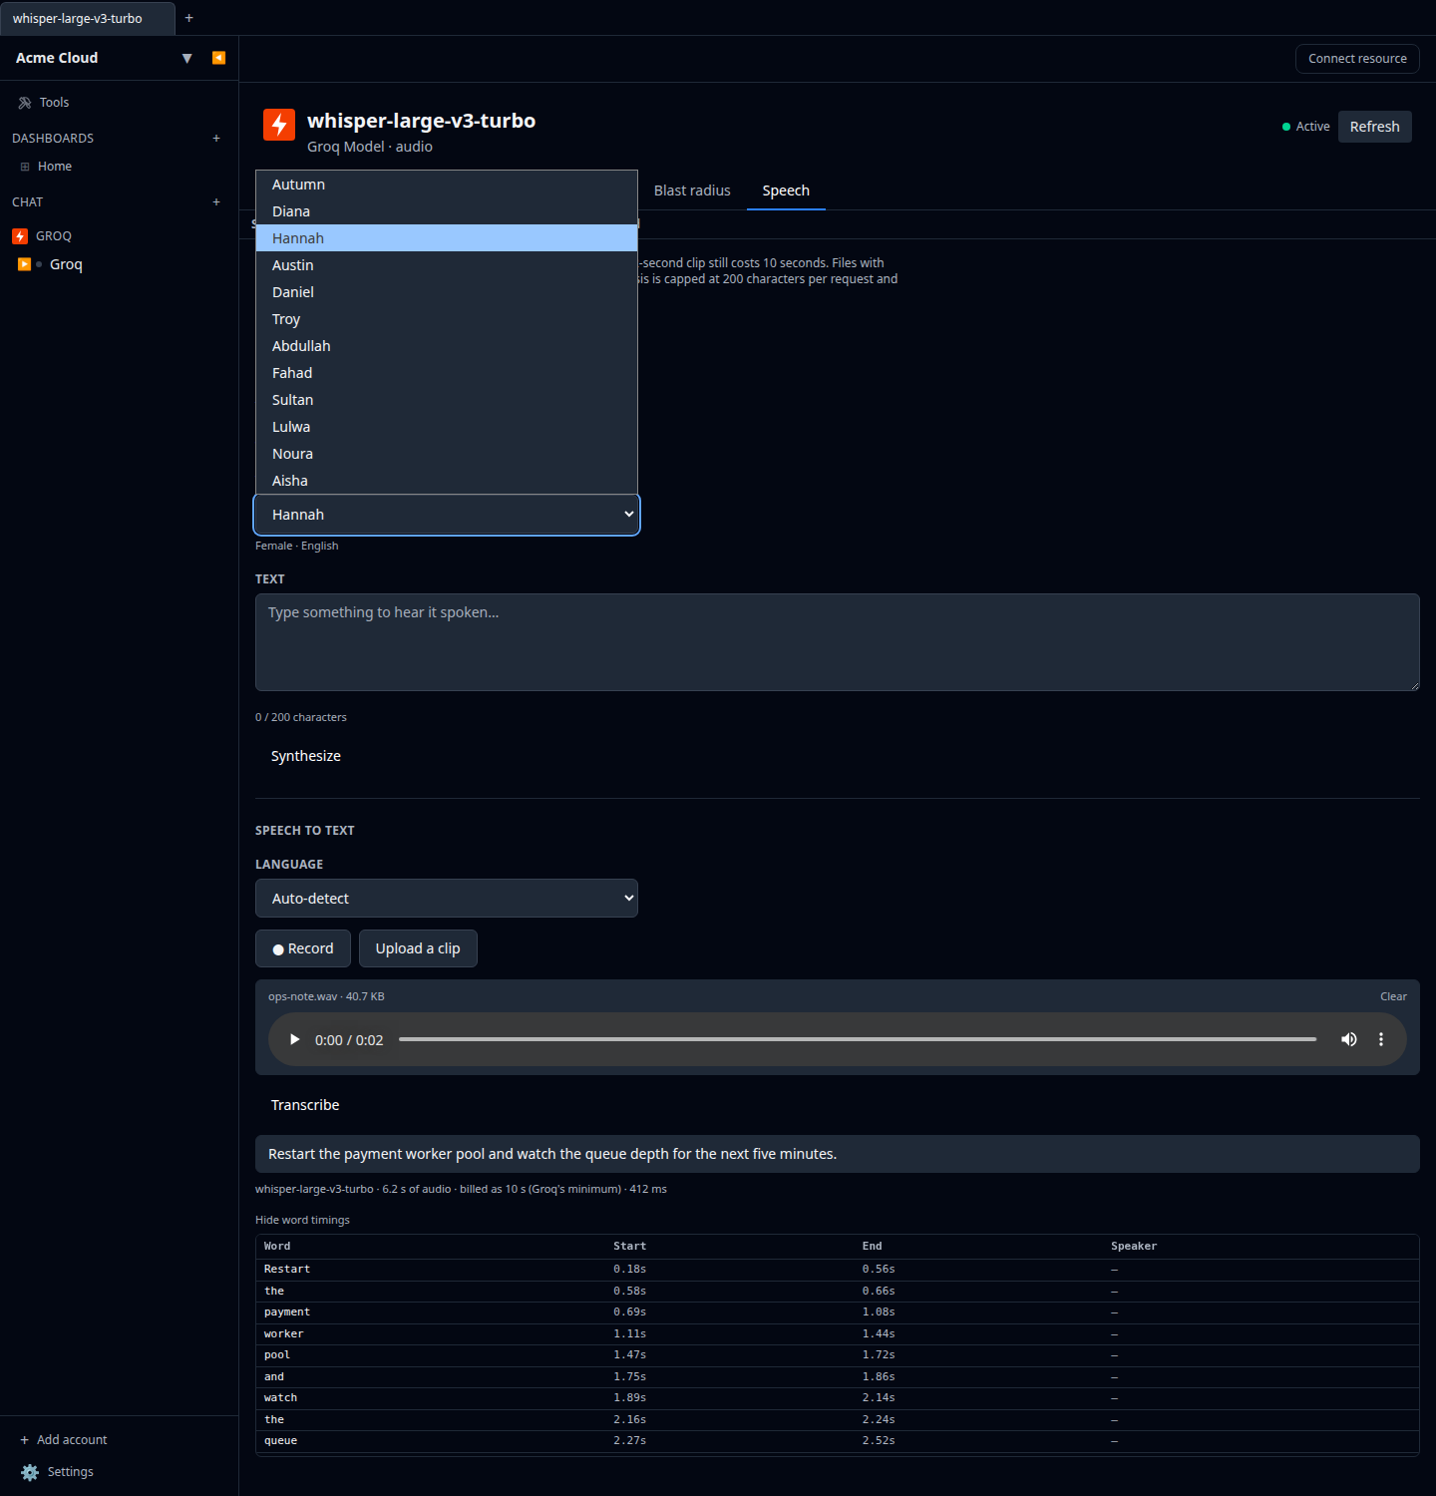1436x1496 pixels.
Task: Select the 'queue' word row
Action: click(838, 1441)
